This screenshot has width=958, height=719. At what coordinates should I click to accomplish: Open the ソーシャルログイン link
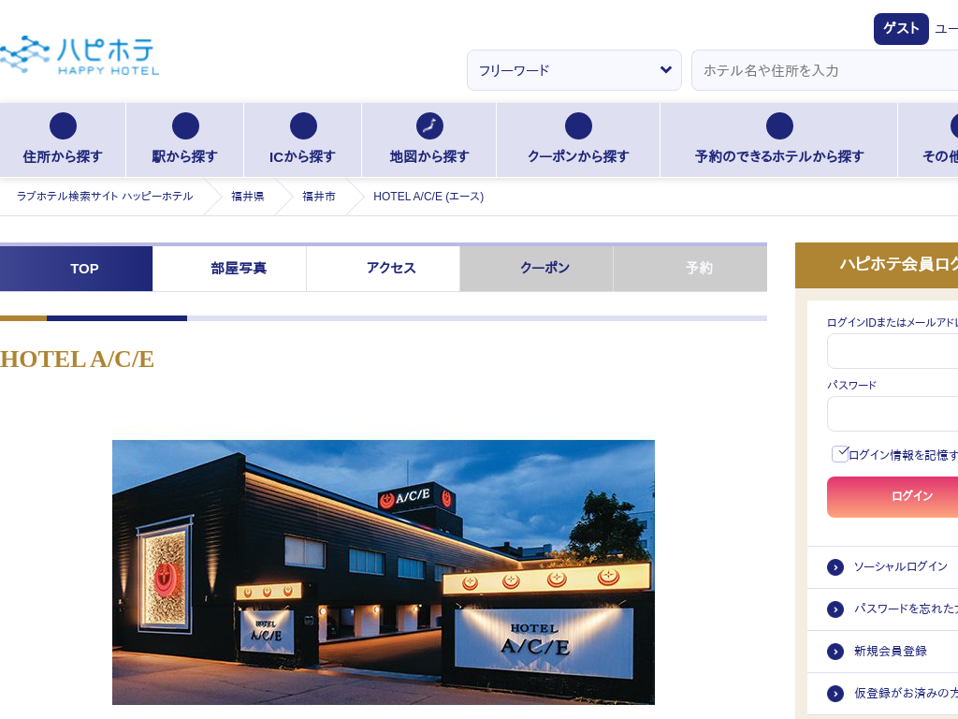(901, 566)
